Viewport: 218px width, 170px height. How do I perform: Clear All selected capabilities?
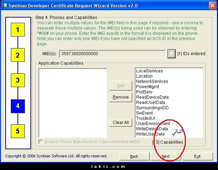click(x=121, y=123)
